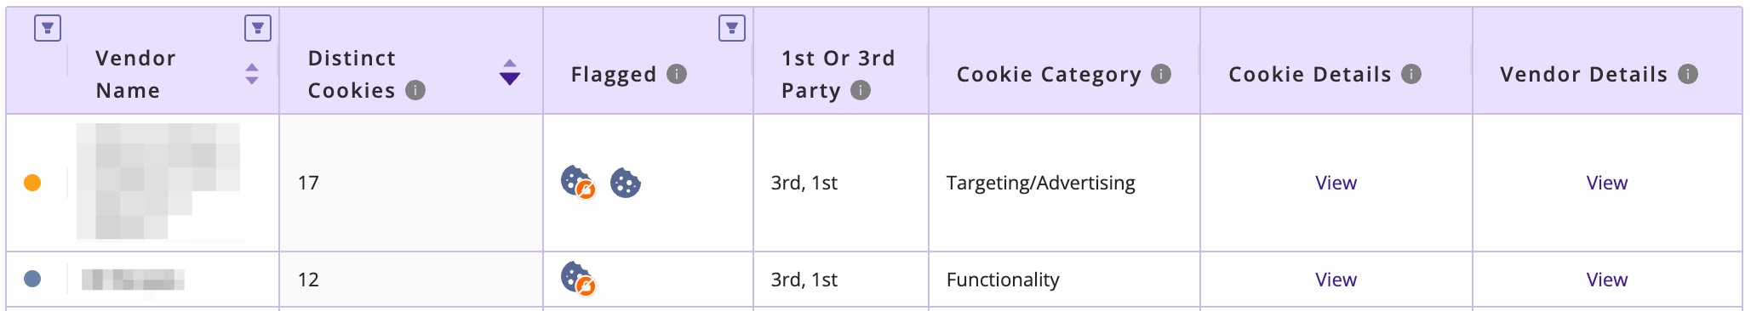1751x311 pixels.
Task: Click the Flagged info icon
Action: click(x=677, y=74)
